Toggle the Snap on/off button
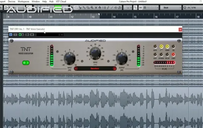The width and height of the screenshot is (203, 128). pos(141,8)
